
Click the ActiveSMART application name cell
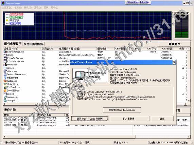pyautogui.click(x=66, y=52)
